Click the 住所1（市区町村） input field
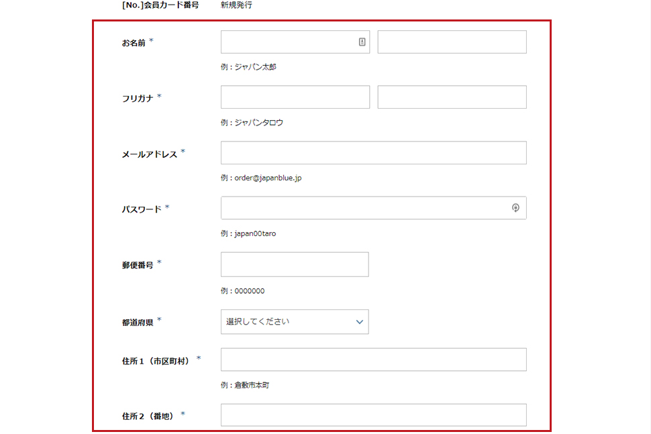Viewport: 651px width, 434px height. [x=374, y=360]
